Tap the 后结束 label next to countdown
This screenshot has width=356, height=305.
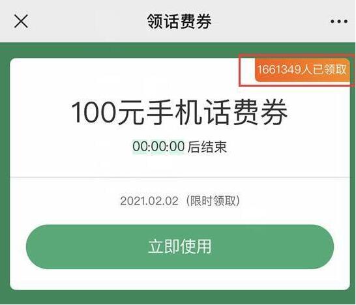207,147
